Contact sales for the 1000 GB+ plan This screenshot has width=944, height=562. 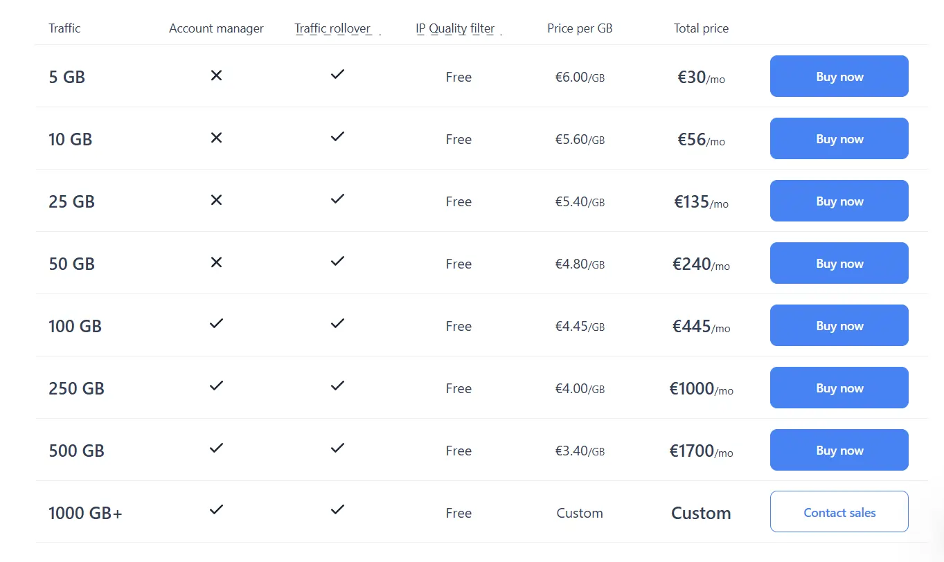[839, 511]
